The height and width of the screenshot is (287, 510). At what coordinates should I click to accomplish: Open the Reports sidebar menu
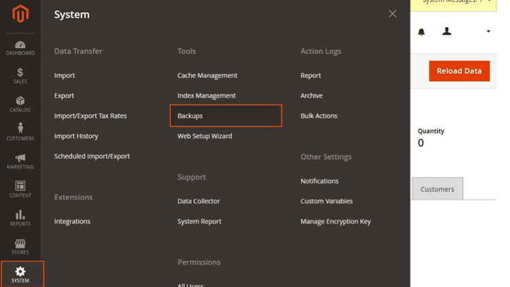tap(20, 218)
